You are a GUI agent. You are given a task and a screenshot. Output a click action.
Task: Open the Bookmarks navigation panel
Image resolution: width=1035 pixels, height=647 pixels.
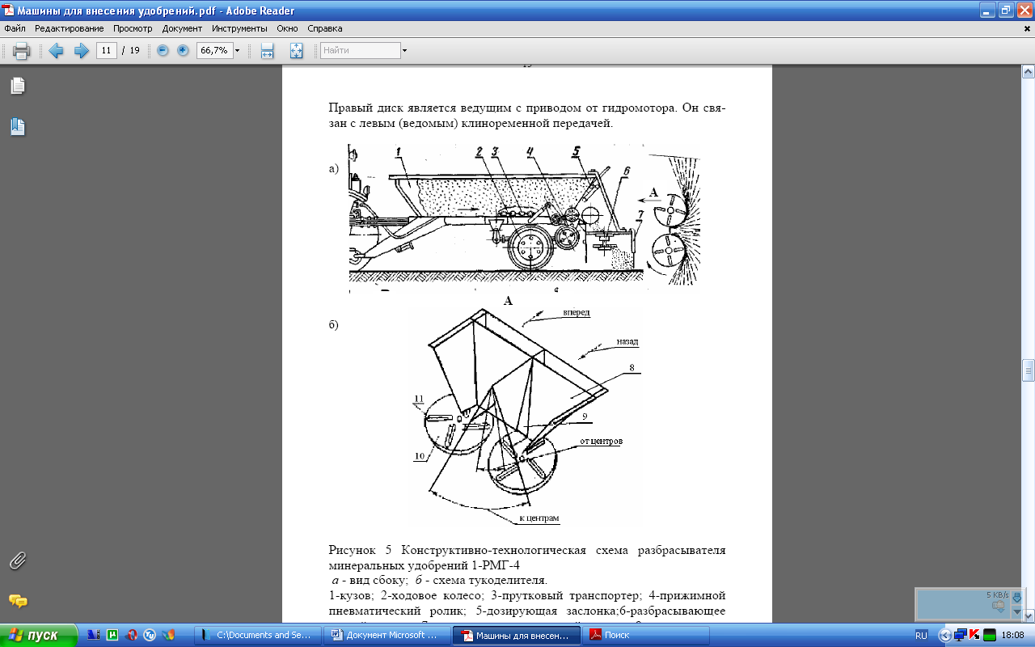click(x=18, y=127)
